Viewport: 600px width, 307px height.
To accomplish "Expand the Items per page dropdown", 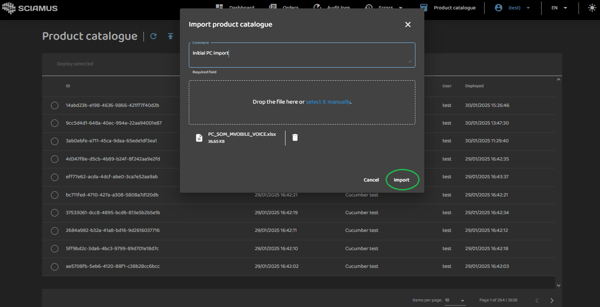I will tap(455, 300).
